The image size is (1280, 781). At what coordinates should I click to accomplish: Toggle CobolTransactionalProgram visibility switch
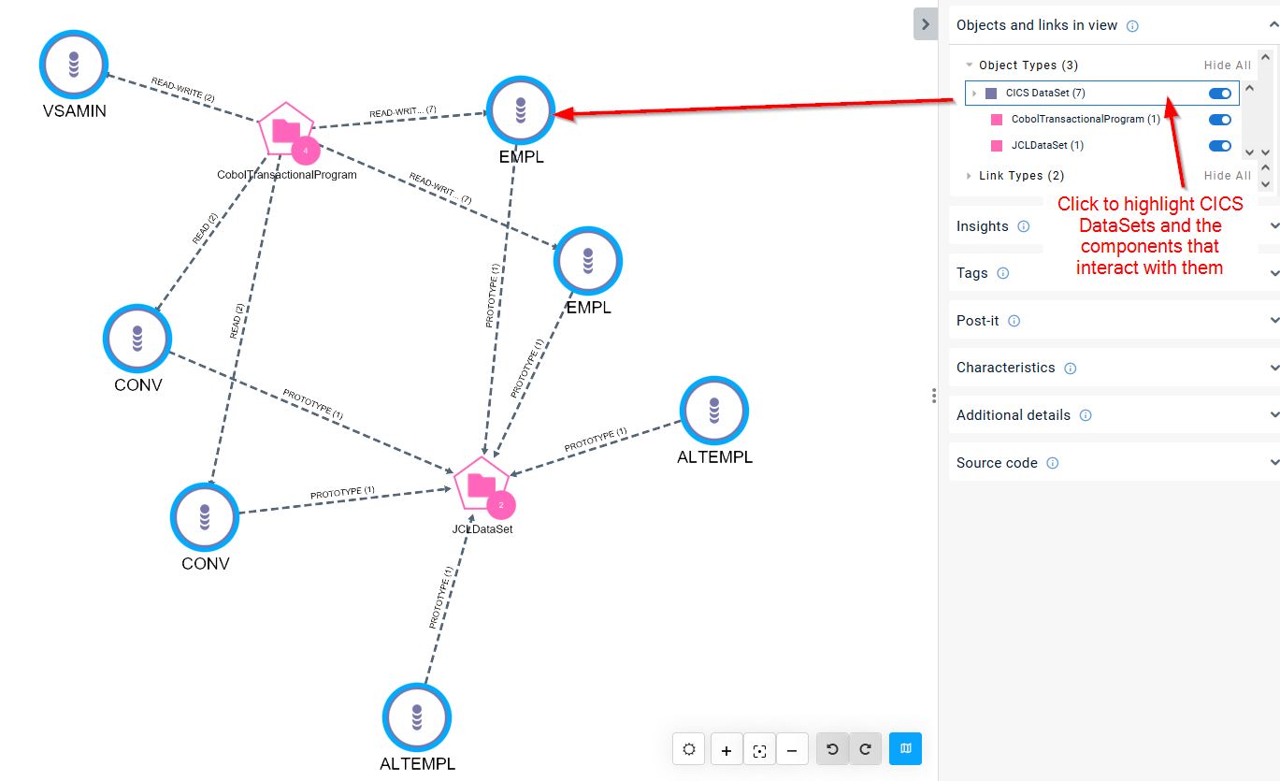(x=1219, y=120)
